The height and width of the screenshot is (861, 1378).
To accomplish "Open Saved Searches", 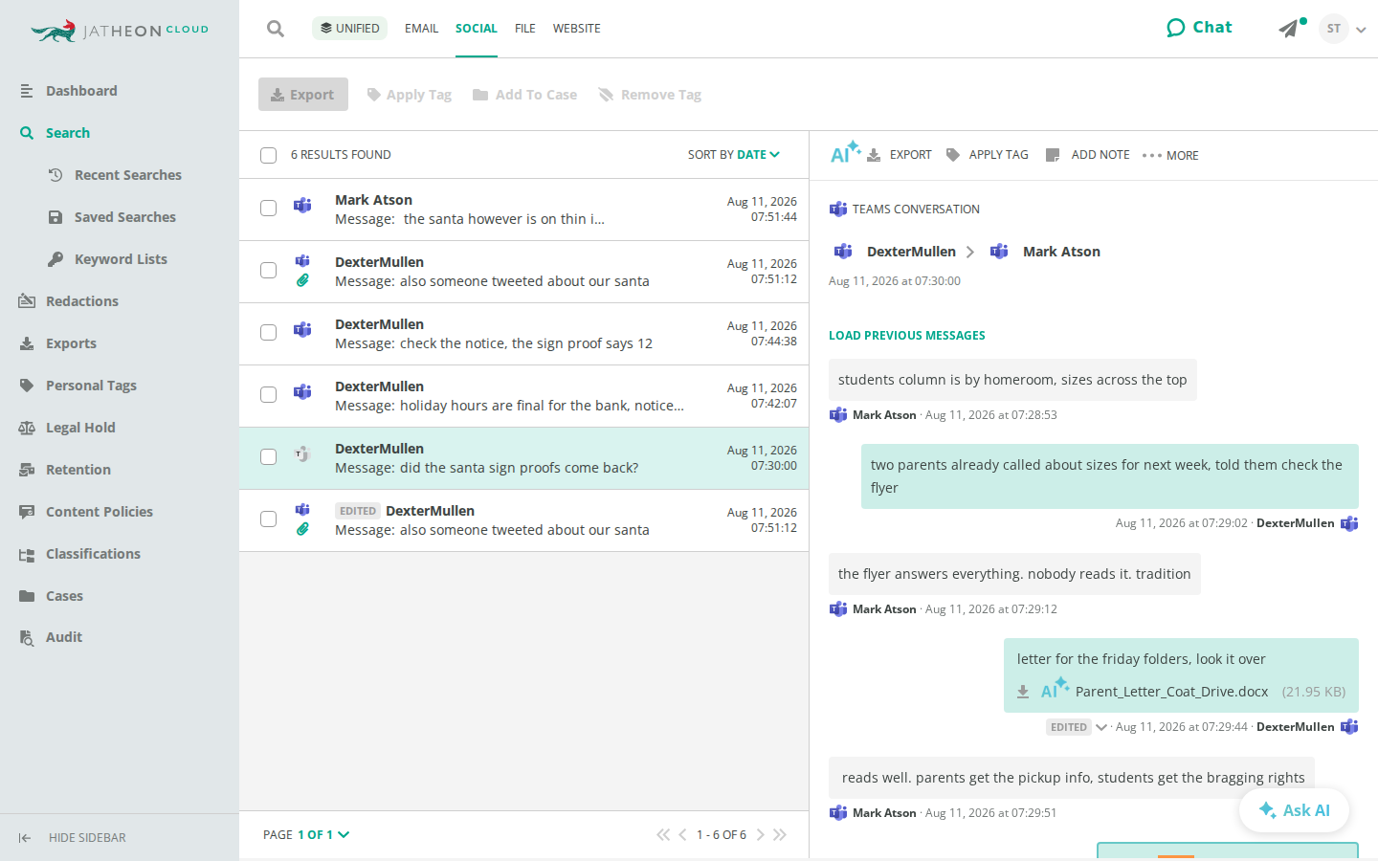I will 124,217.
